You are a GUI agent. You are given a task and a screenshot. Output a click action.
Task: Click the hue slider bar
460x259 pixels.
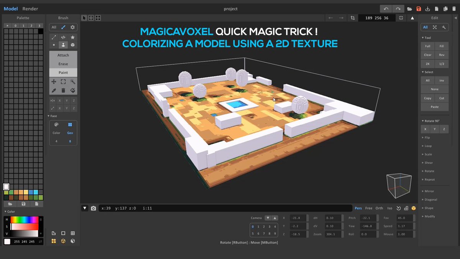coord(25,220)
